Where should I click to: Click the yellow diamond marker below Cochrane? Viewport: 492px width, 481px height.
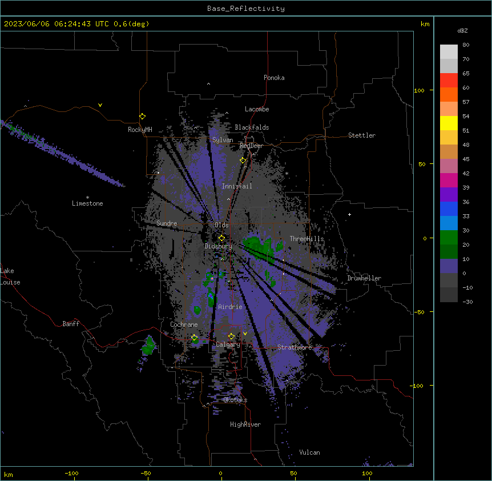point(194,338)
